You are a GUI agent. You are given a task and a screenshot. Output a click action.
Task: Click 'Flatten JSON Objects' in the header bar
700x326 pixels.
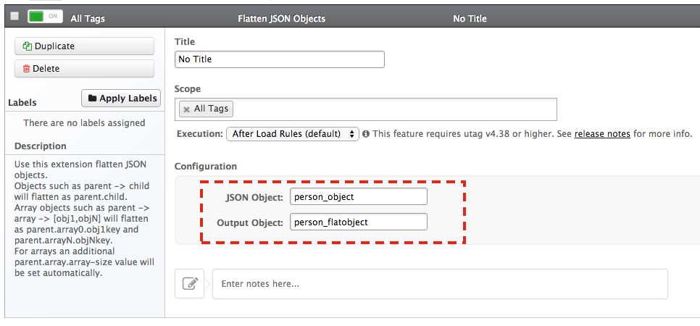point(281,18)
